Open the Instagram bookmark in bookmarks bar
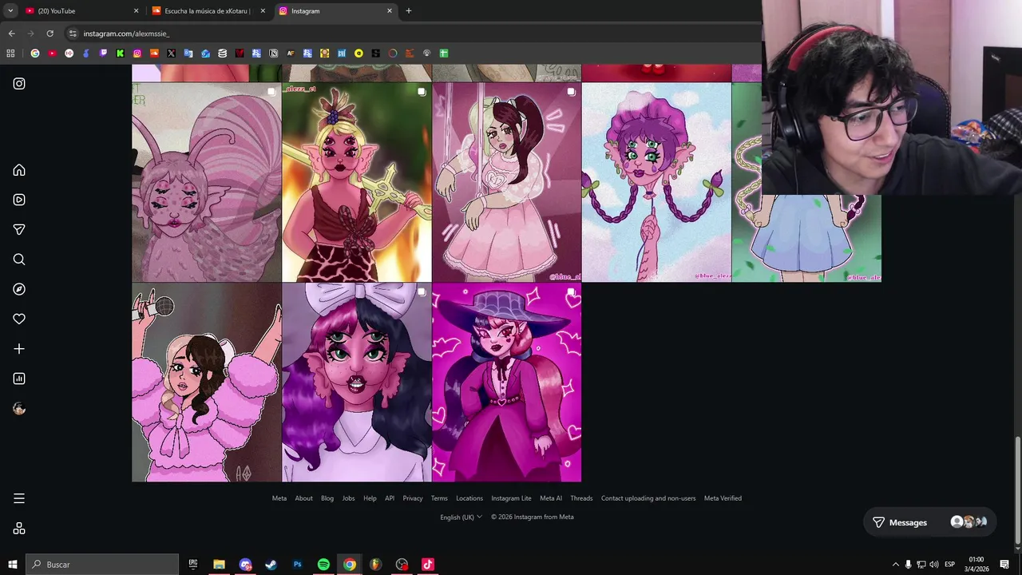 [x=137, y=54]
